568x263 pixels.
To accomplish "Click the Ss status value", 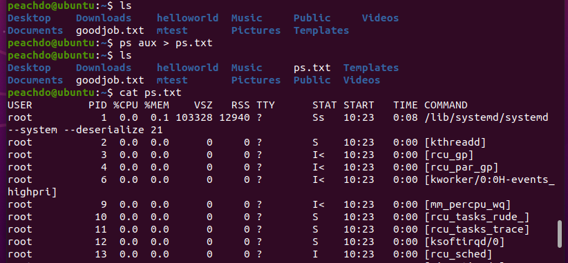I will (319, 117).
